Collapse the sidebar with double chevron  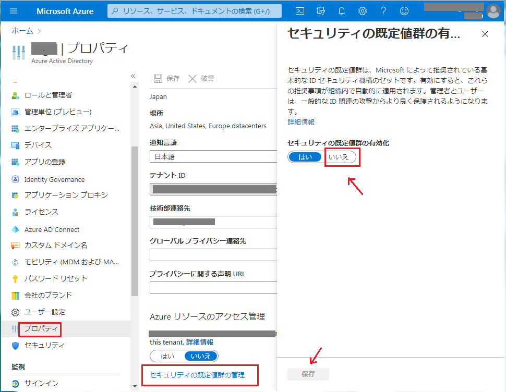[x=133, y=76]
